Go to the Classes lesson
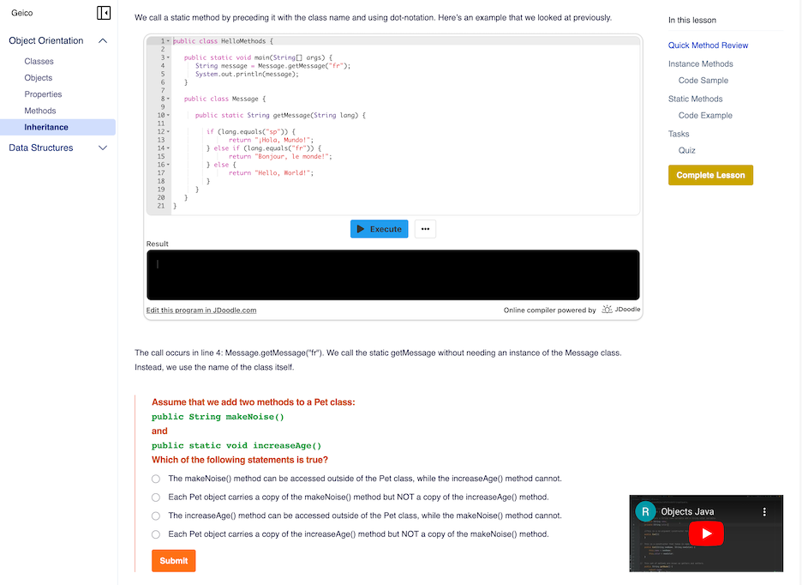 point(39,61)
